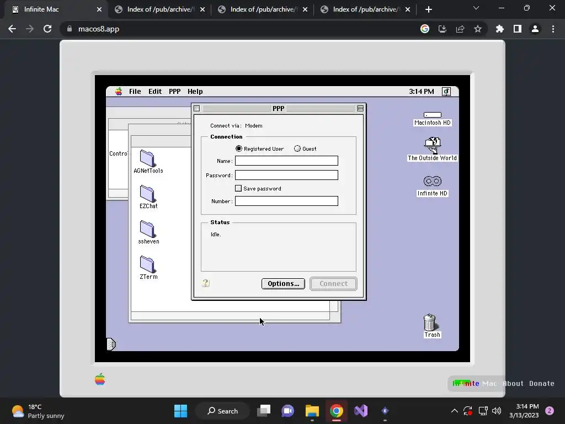Click the browser back arrow
Screen dimensions: 565x424
[12, 29]
